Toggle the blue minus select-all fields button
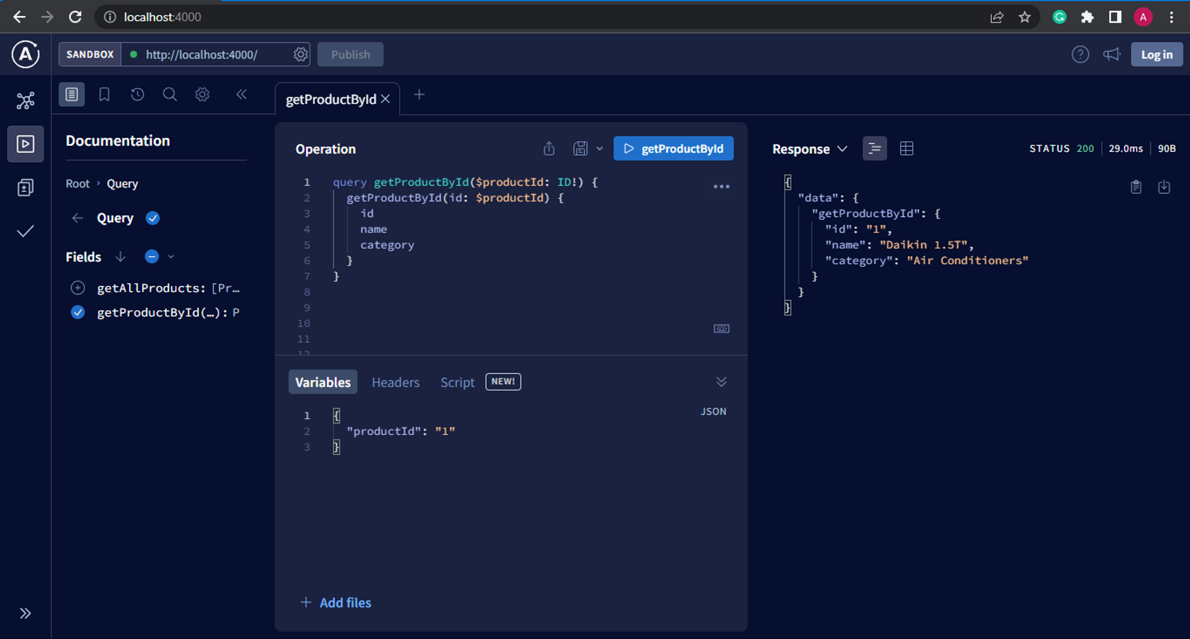The height and width of the screenshot is (639, 1190). (152, 256)
